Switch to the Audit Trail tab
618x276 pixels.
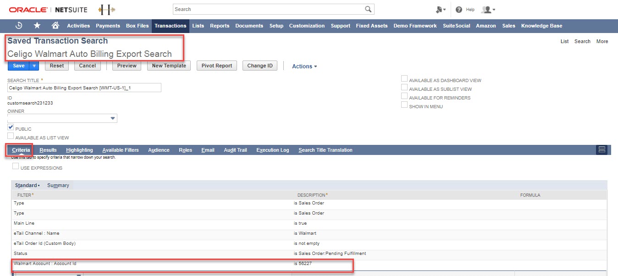pos(235,150)
